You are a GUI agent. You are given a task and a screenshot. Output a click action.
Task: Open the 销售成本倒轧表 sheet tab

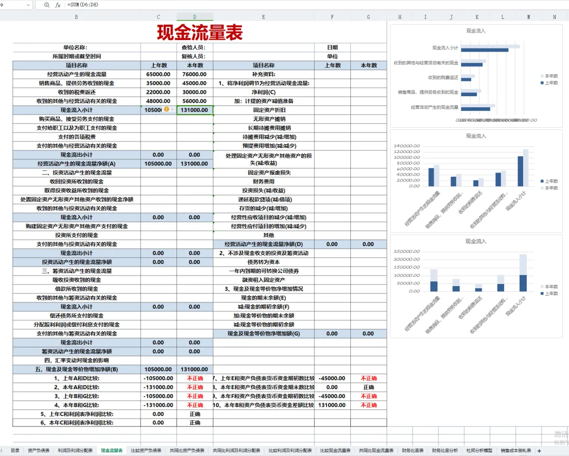point(516,451)
